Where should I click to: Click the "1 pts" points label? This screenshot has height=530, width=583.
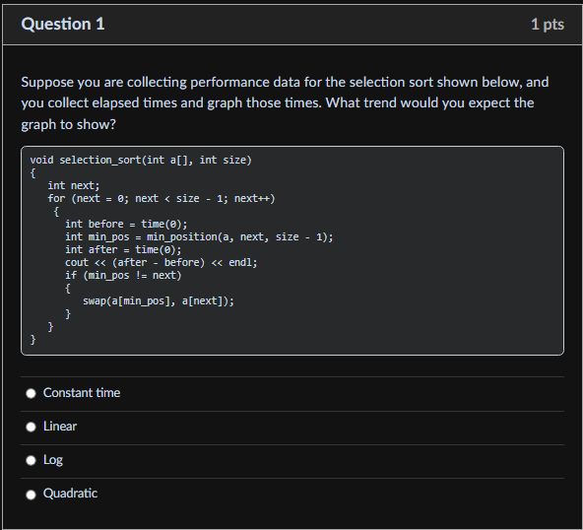[x=548, y=25]
